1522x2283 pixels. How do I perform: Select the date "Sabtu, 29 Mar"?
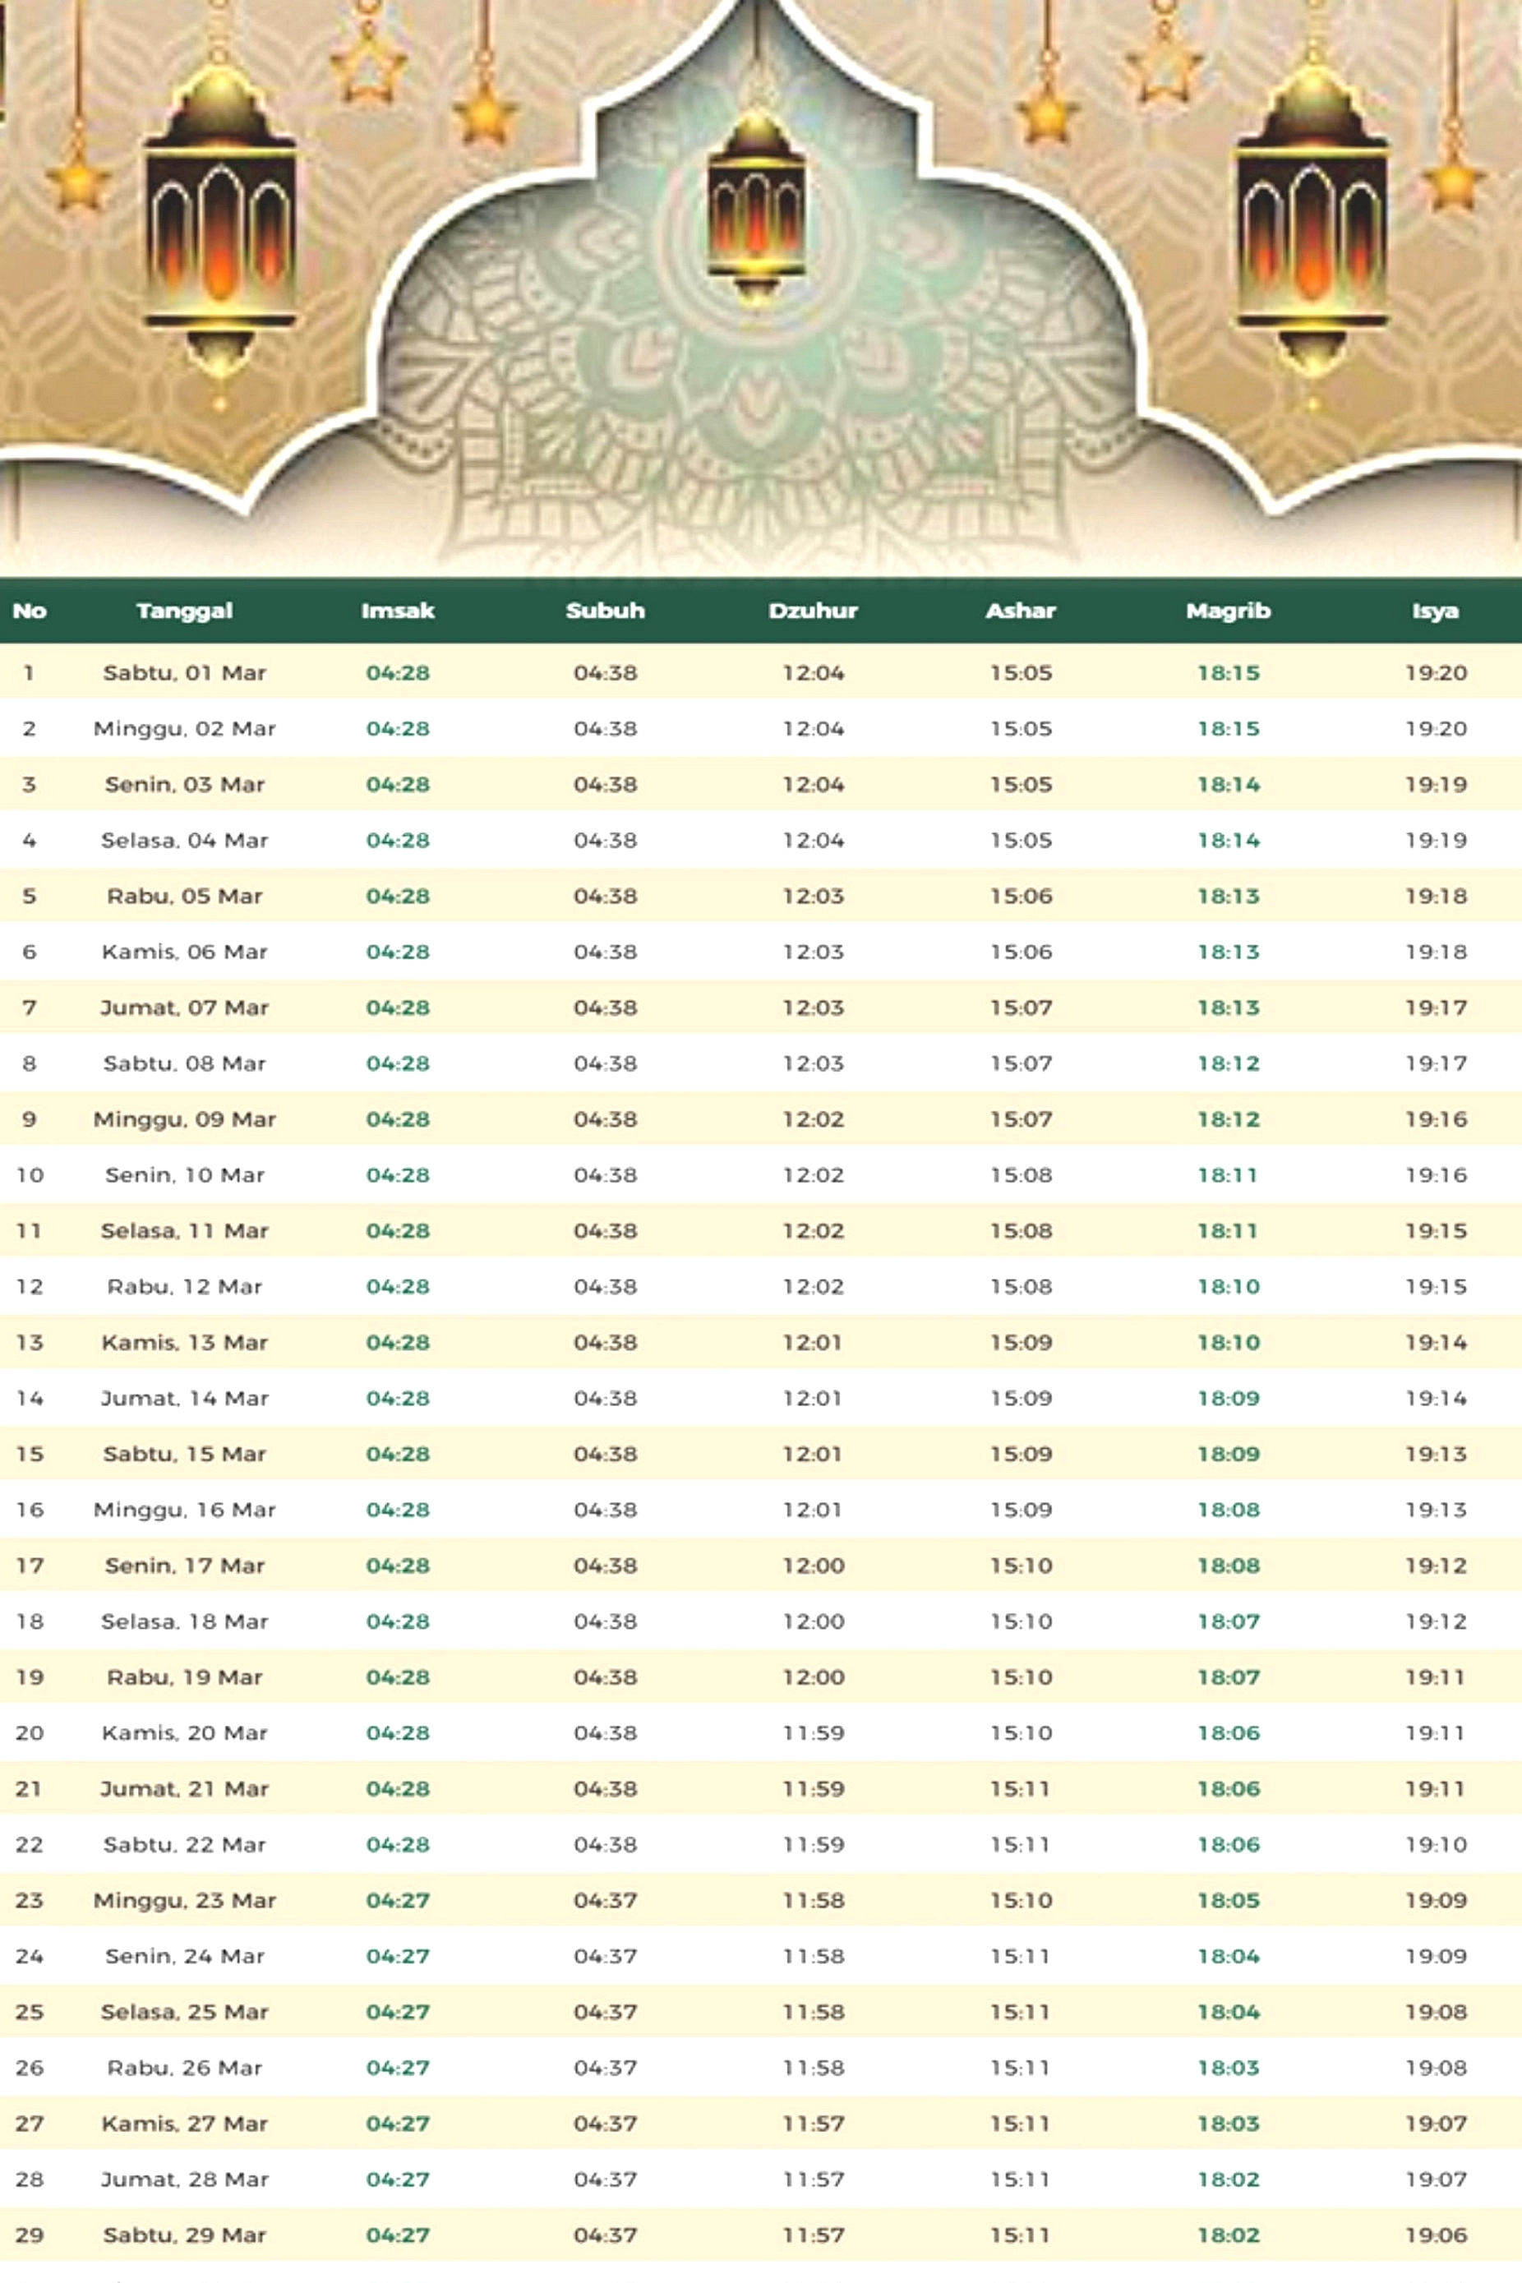click(184, 2235)
